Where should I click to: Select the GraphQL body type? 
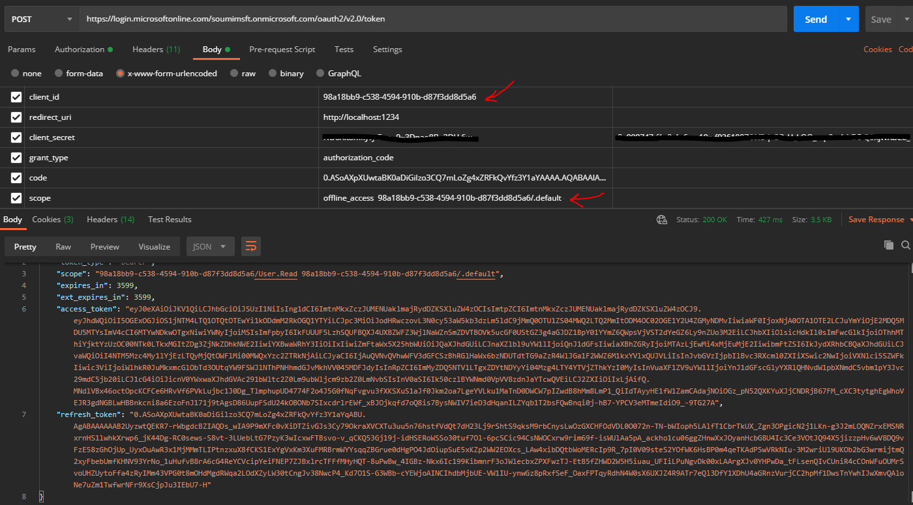pyautogui.click(x=338, y=74)
